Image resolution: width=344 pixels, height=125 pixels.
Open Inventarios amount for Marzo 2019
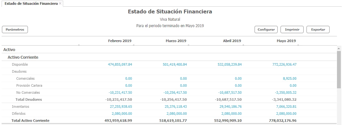pyautogui.click(x=177, y=107)
